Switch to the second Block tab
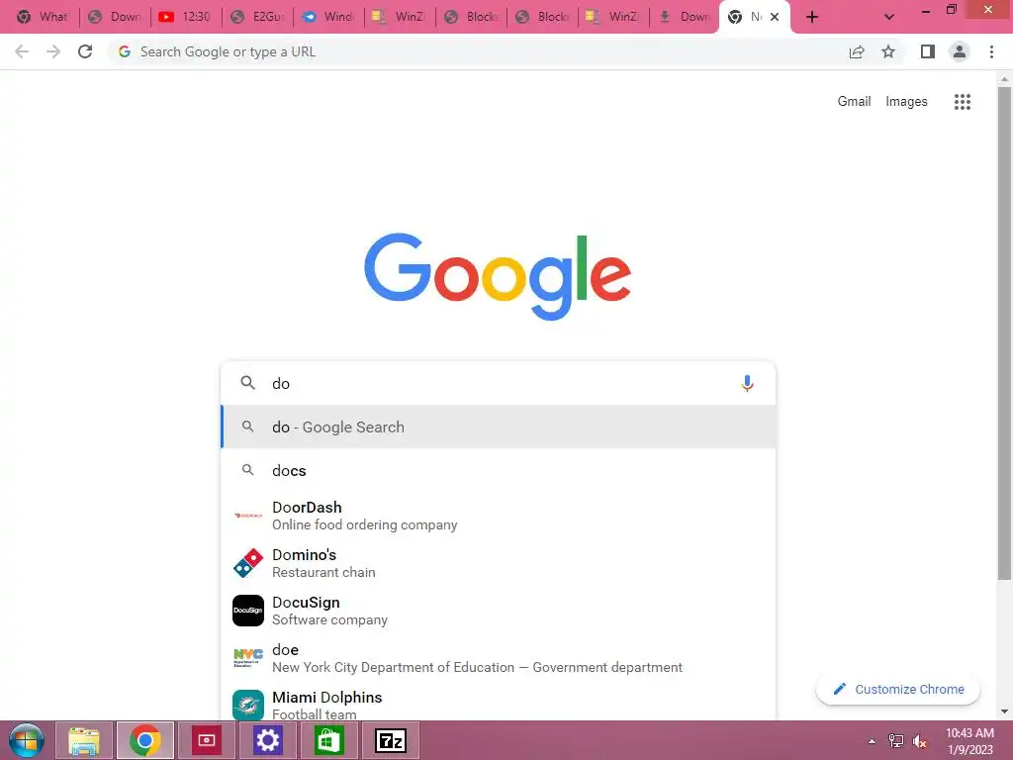 click(541, 17)
